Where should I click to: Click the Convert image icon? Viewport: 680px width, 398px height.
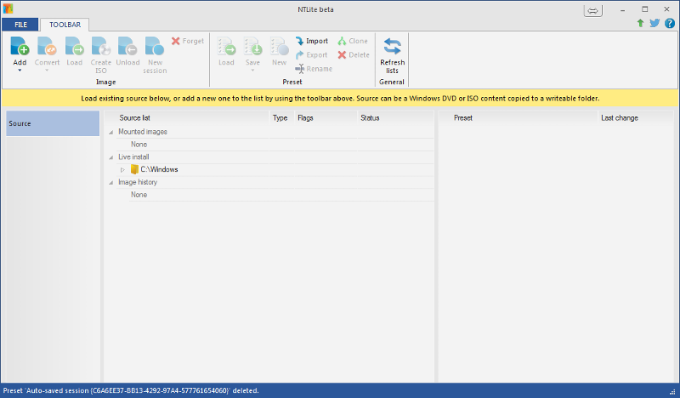pyautogui.click(x=47, y=46)
